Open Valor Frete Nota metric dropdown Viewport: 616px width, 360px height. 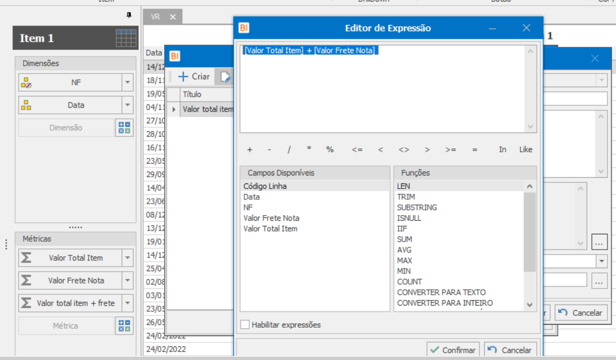coord(128,280)
